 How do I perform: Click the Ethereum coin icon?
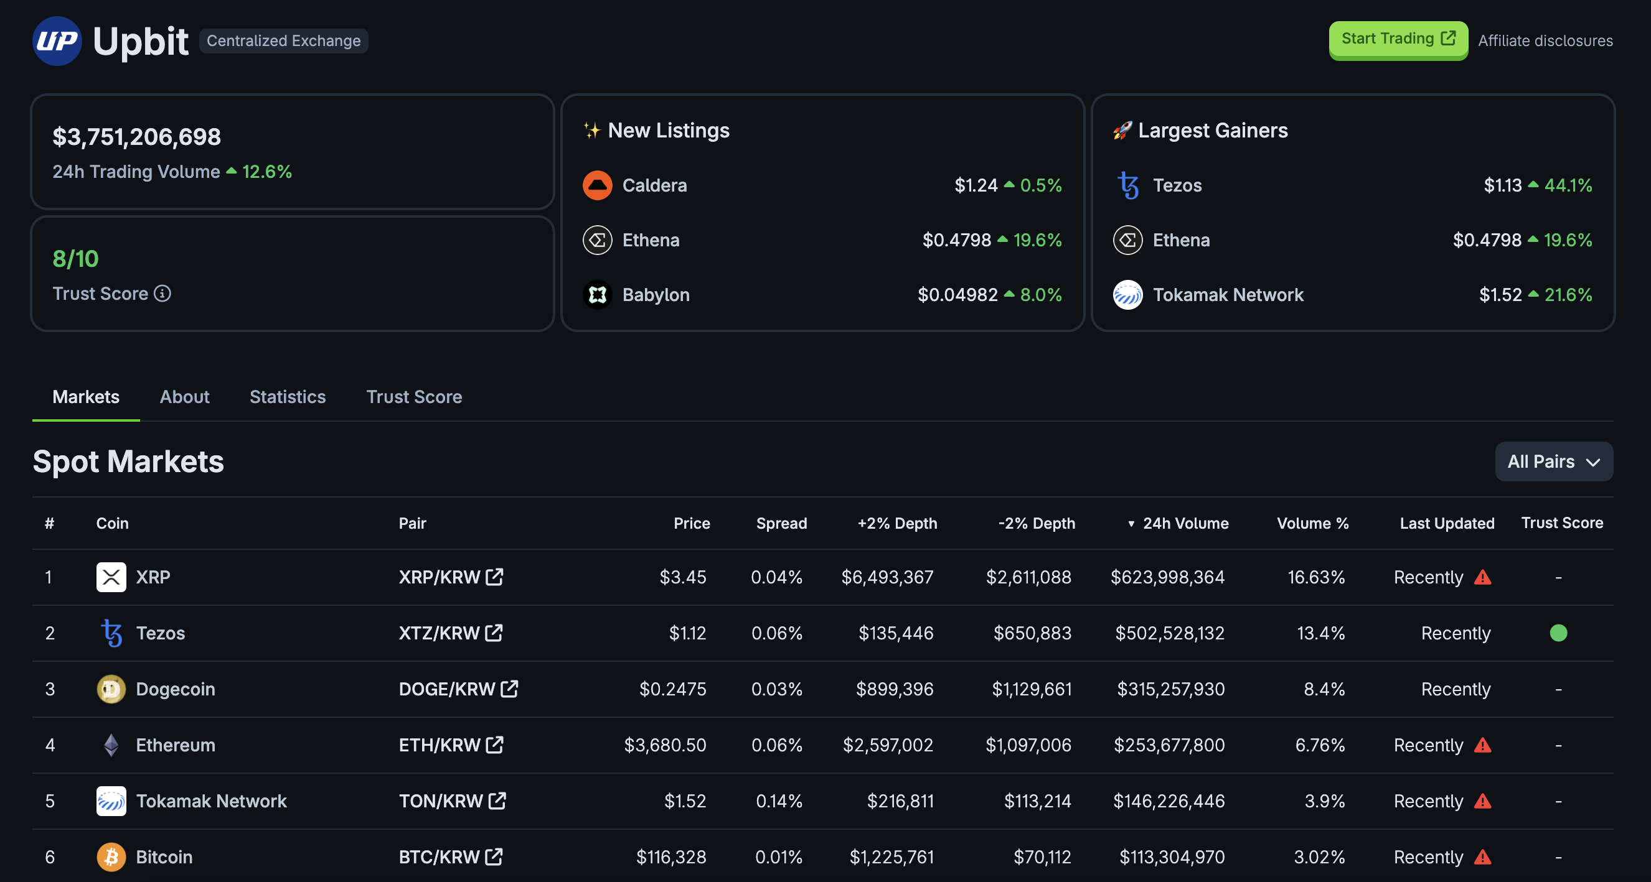pos(111,745)
